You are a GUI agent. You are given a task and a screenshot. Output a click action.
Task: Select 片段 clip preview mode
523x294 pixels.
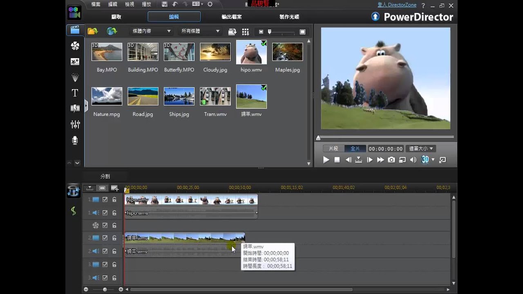click(333, 149)
